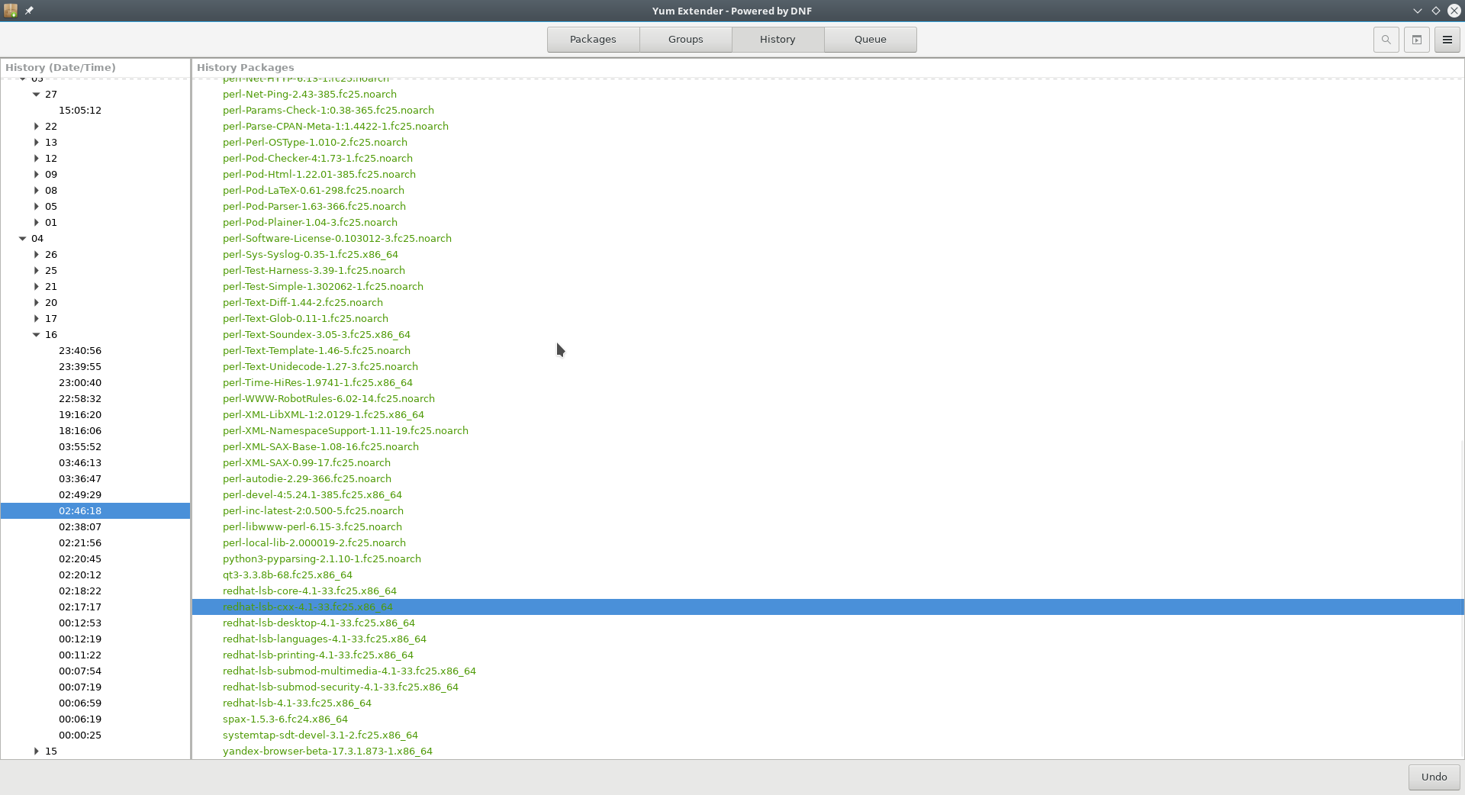Collapse the expanded day 16 node

pos(37,335)
